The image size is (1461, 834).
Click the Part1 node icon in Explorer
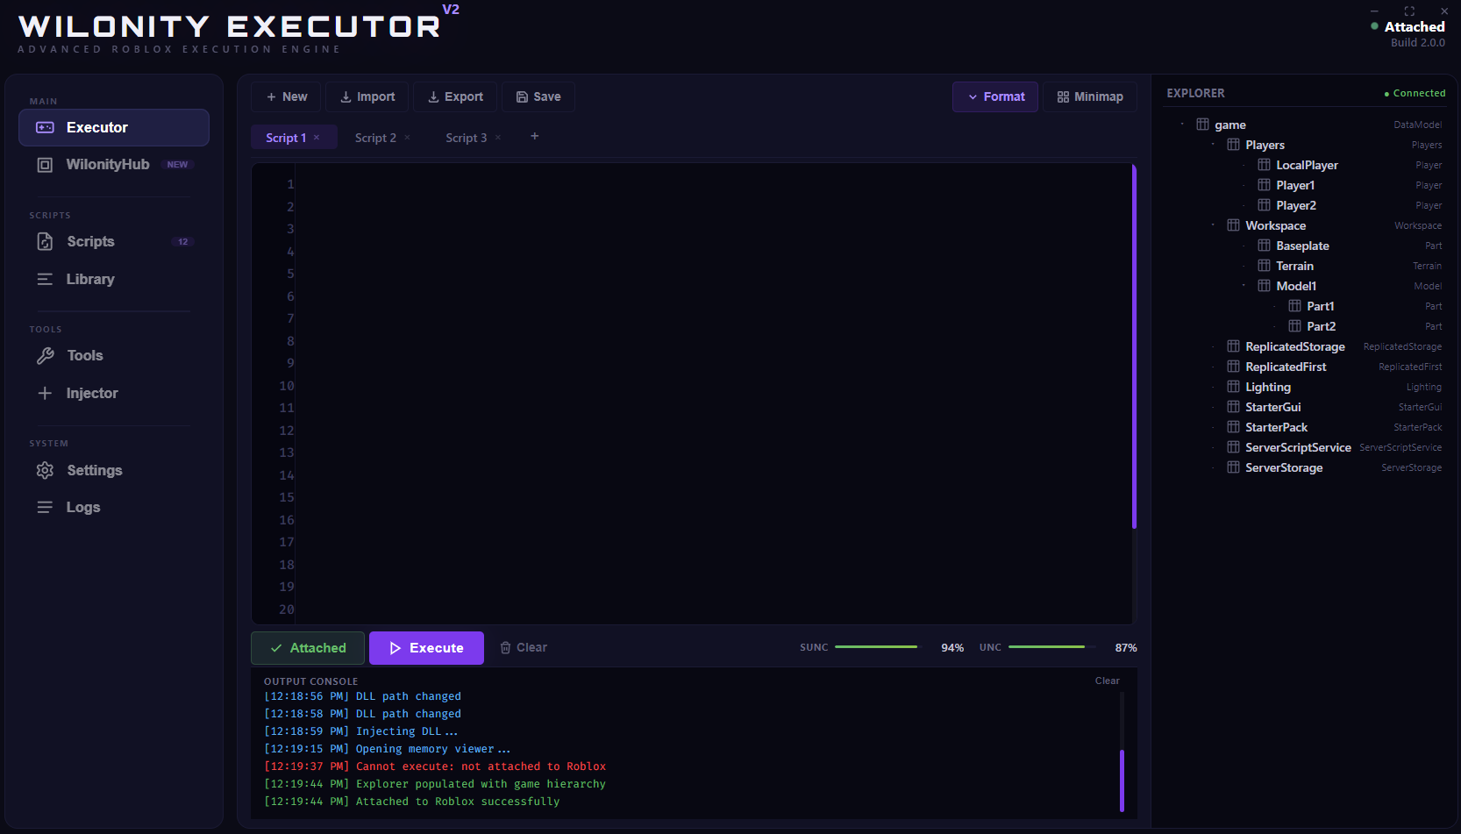pyautogui.click(x=1294, y=306)
